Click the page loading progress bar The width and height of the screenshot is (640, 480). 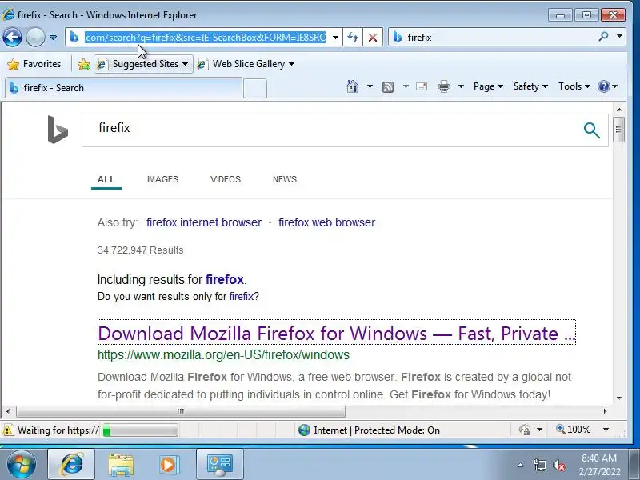pos(141,430)
